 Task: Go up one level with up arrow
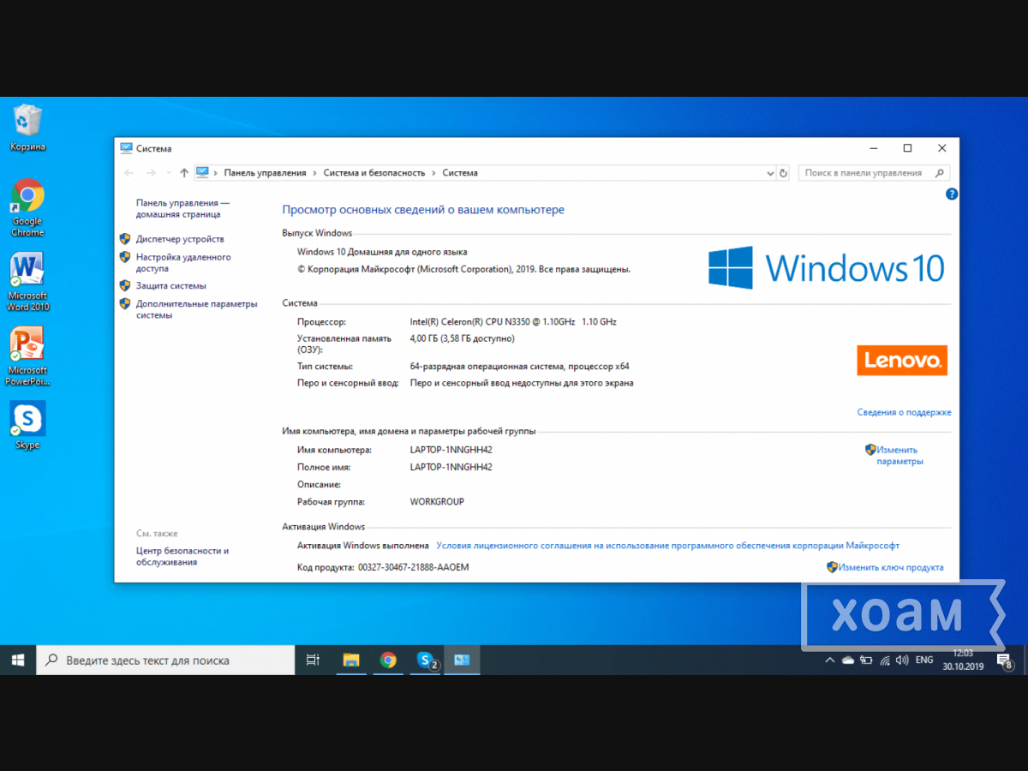[x=184, y=173]
